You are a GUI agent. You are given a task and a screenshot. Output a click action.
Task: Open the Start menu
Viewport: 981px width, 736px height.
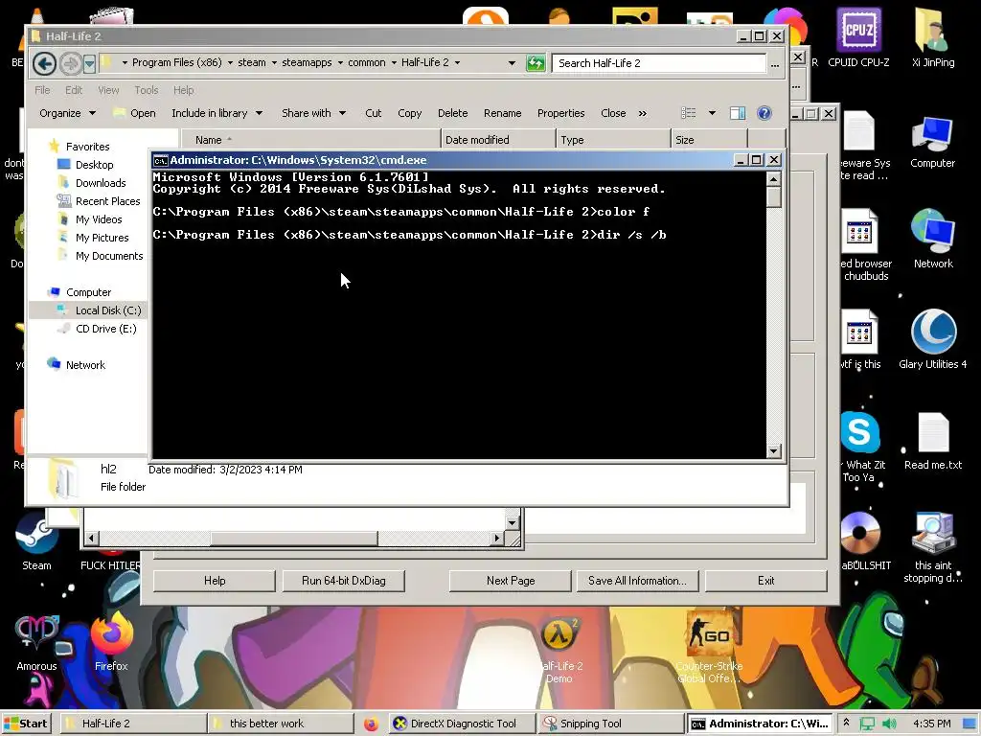click(26, 724)
